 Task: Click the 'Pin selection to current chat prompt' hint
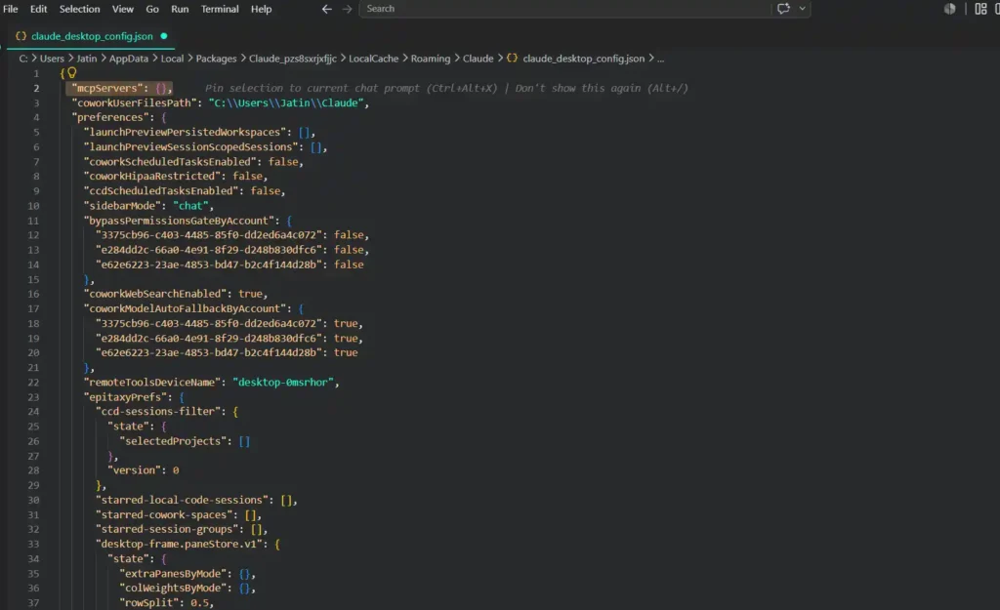point(351,88)
